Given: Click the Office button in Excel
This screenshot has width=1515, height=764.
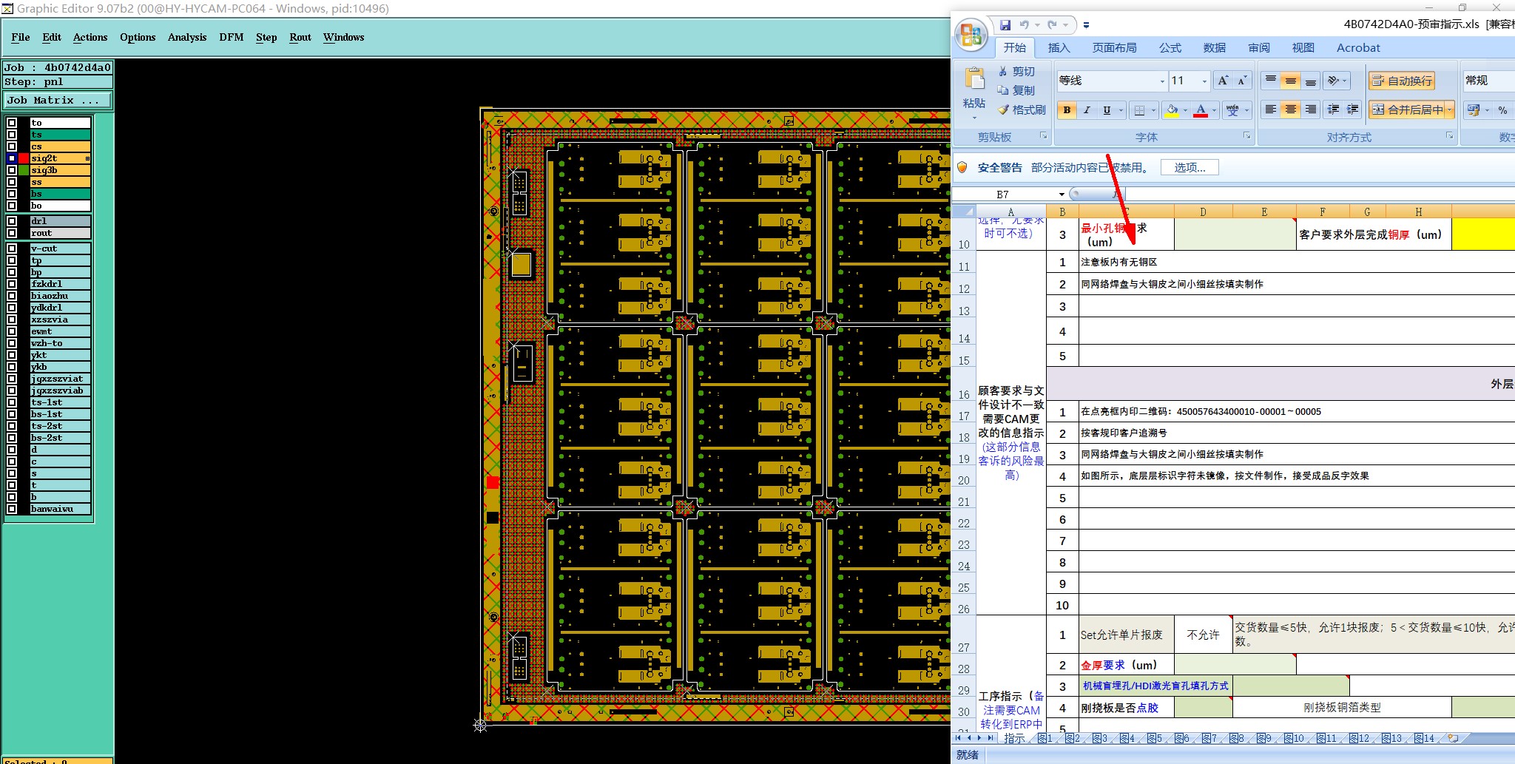Looking at the screenshot, I should 971,35.
